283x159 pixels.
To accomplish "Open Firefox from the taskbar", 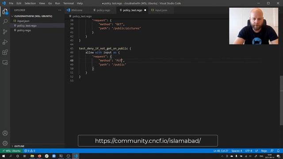I will 39,156.
